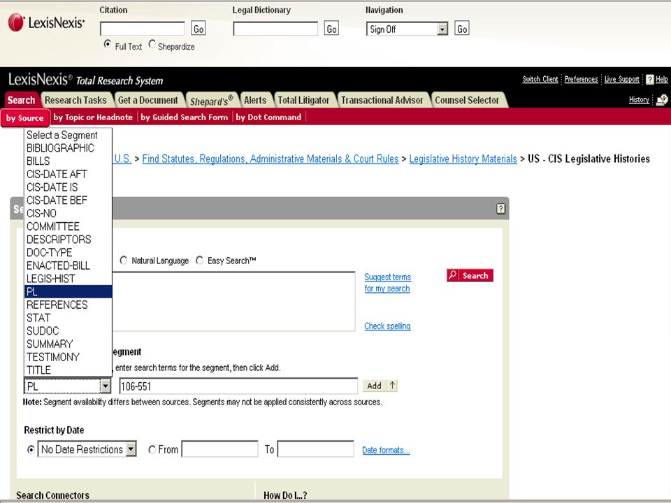This screenshot has width=671, height=503.
Task: Select the by Source subtab
Action: (25, 117)
